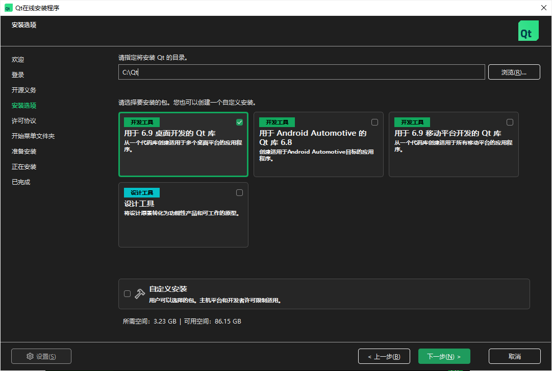
Task: Select the 登录 step in the sidebar
Action: coord(18,75)
